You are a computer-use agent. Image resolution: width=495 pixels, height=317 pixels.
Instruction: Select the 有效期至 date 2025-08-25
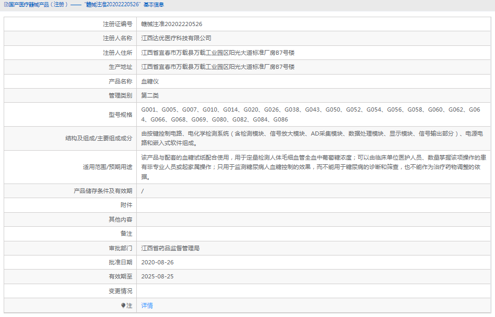pos(159,276)
